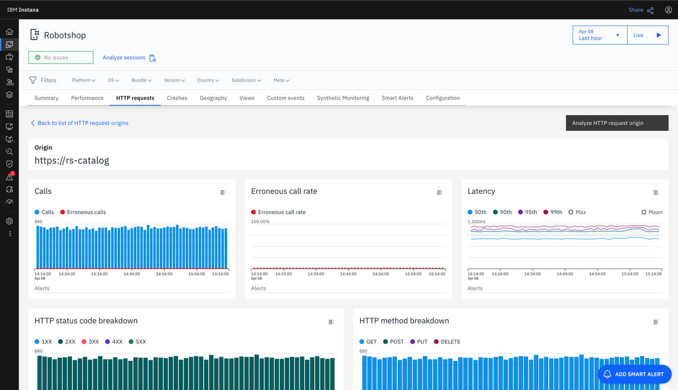Screen dimensions: 678x390
Task: Open the Latency chart options menu icon
Action: pyautogui.click(x=656, y=192)
